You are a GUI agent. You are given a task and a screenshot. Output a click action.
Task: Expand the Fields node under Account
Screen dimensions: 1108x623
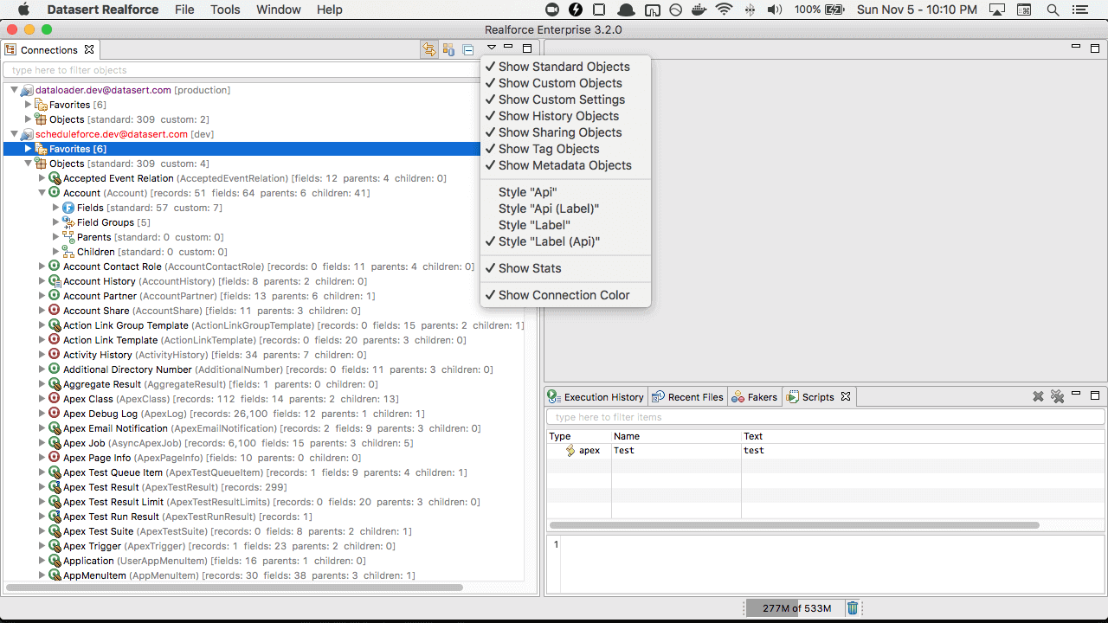pyautogui.click(x=55, y=208)
